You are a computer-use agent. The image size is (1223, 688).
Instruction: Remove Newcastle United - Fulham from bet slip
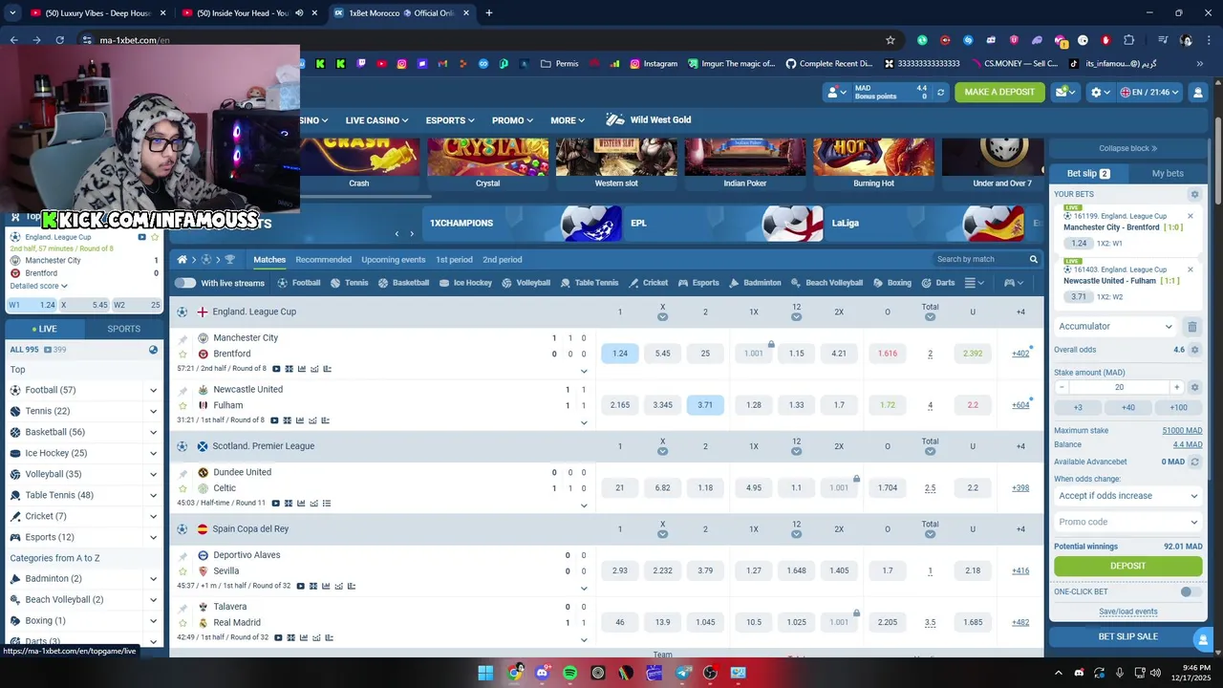click(1190, 269)
